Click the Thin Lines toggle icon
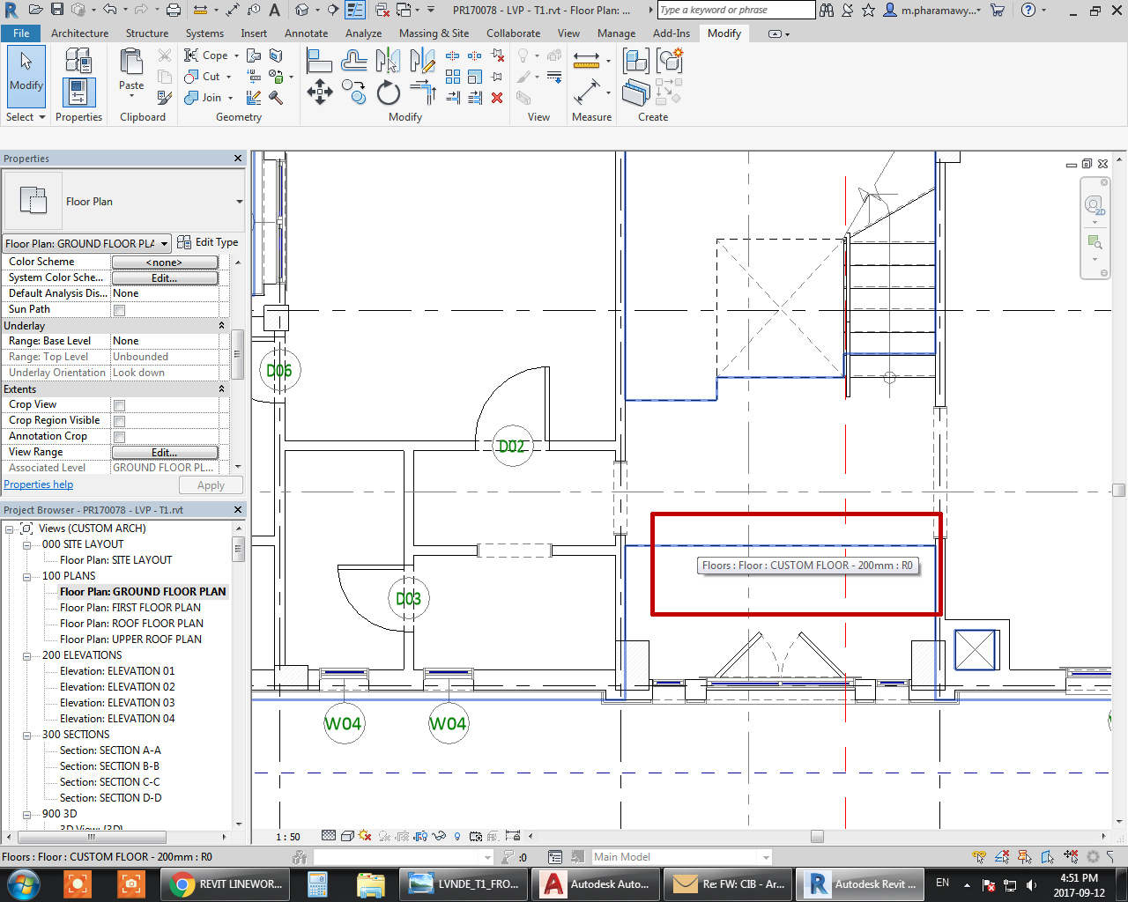Viewport: 1128px width, 902px height. (x=355, y=10)
